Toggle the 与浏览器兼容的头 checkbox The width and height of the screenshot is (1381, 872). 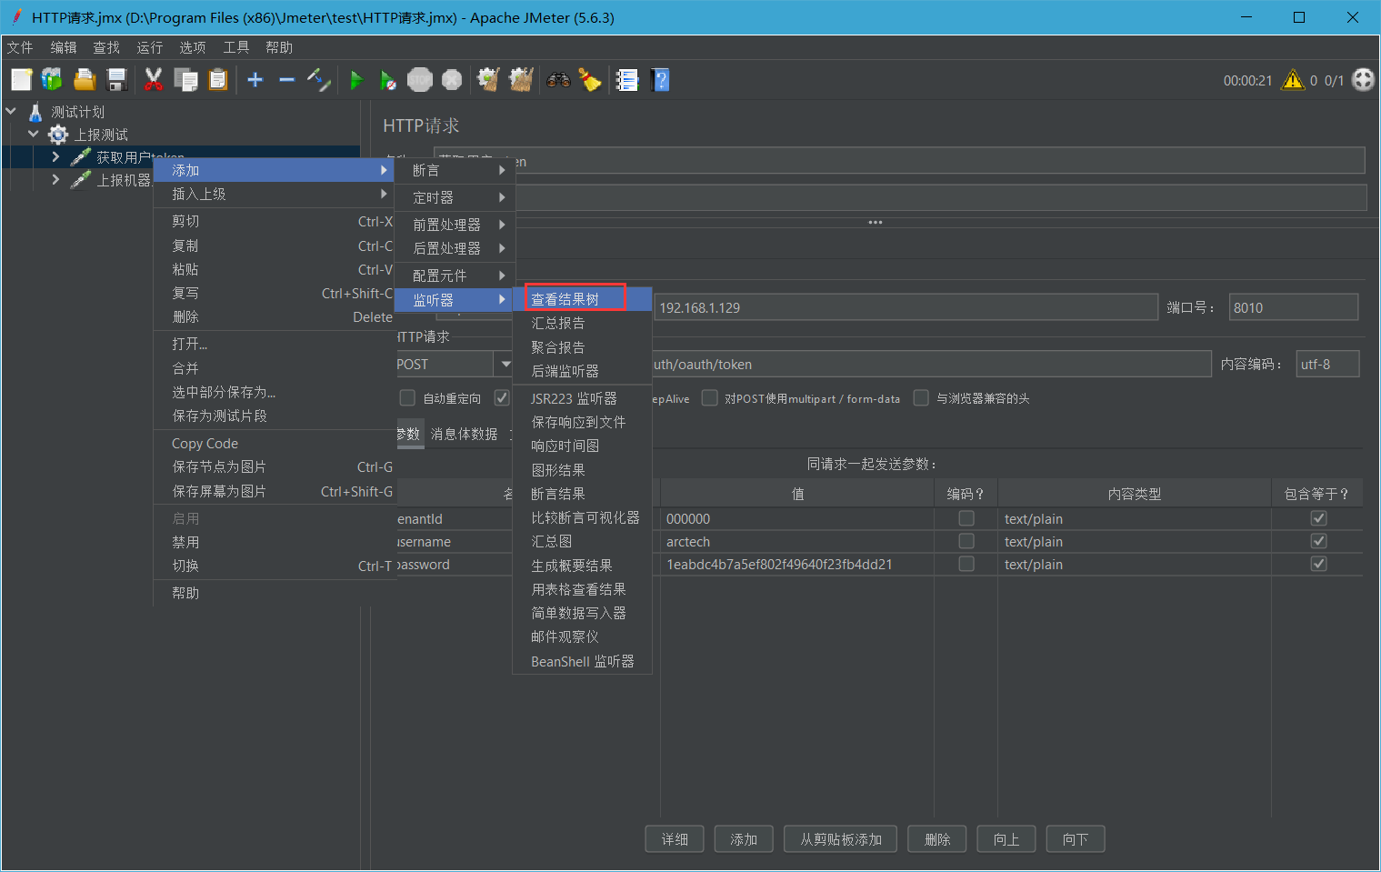point(921,398)
